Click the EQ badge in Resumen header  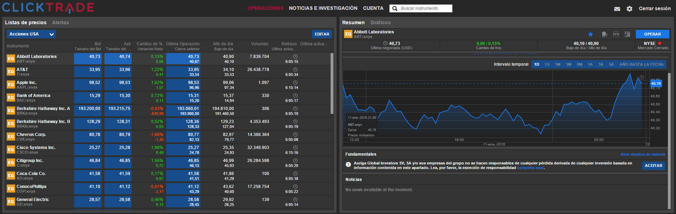point(348,34)
